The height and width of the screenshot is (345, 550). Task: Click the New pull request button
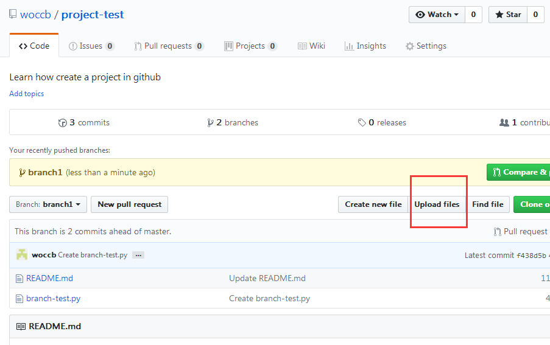pos(130,204)
